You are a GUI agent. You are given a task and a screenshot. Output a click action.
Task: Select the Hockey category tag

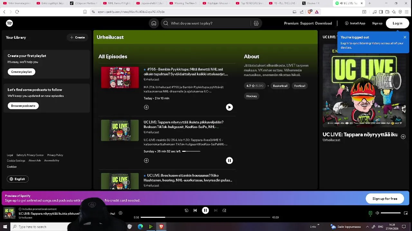tap(252, 96)
